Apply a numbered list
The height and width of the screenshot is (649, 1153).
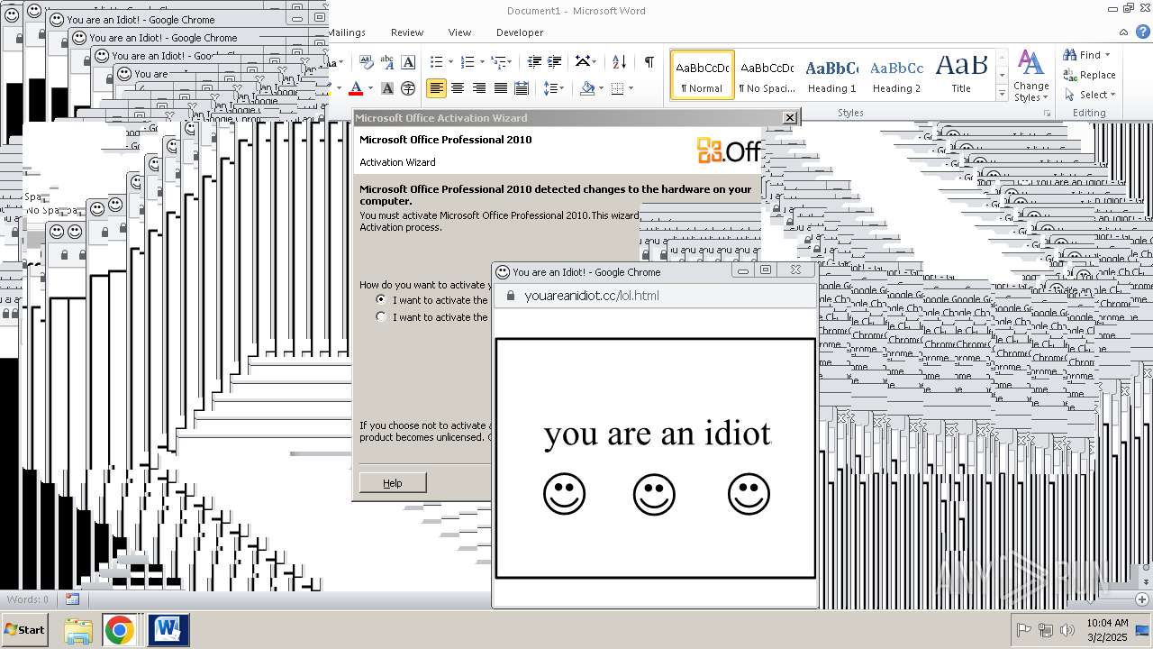[x=467, y=62]
